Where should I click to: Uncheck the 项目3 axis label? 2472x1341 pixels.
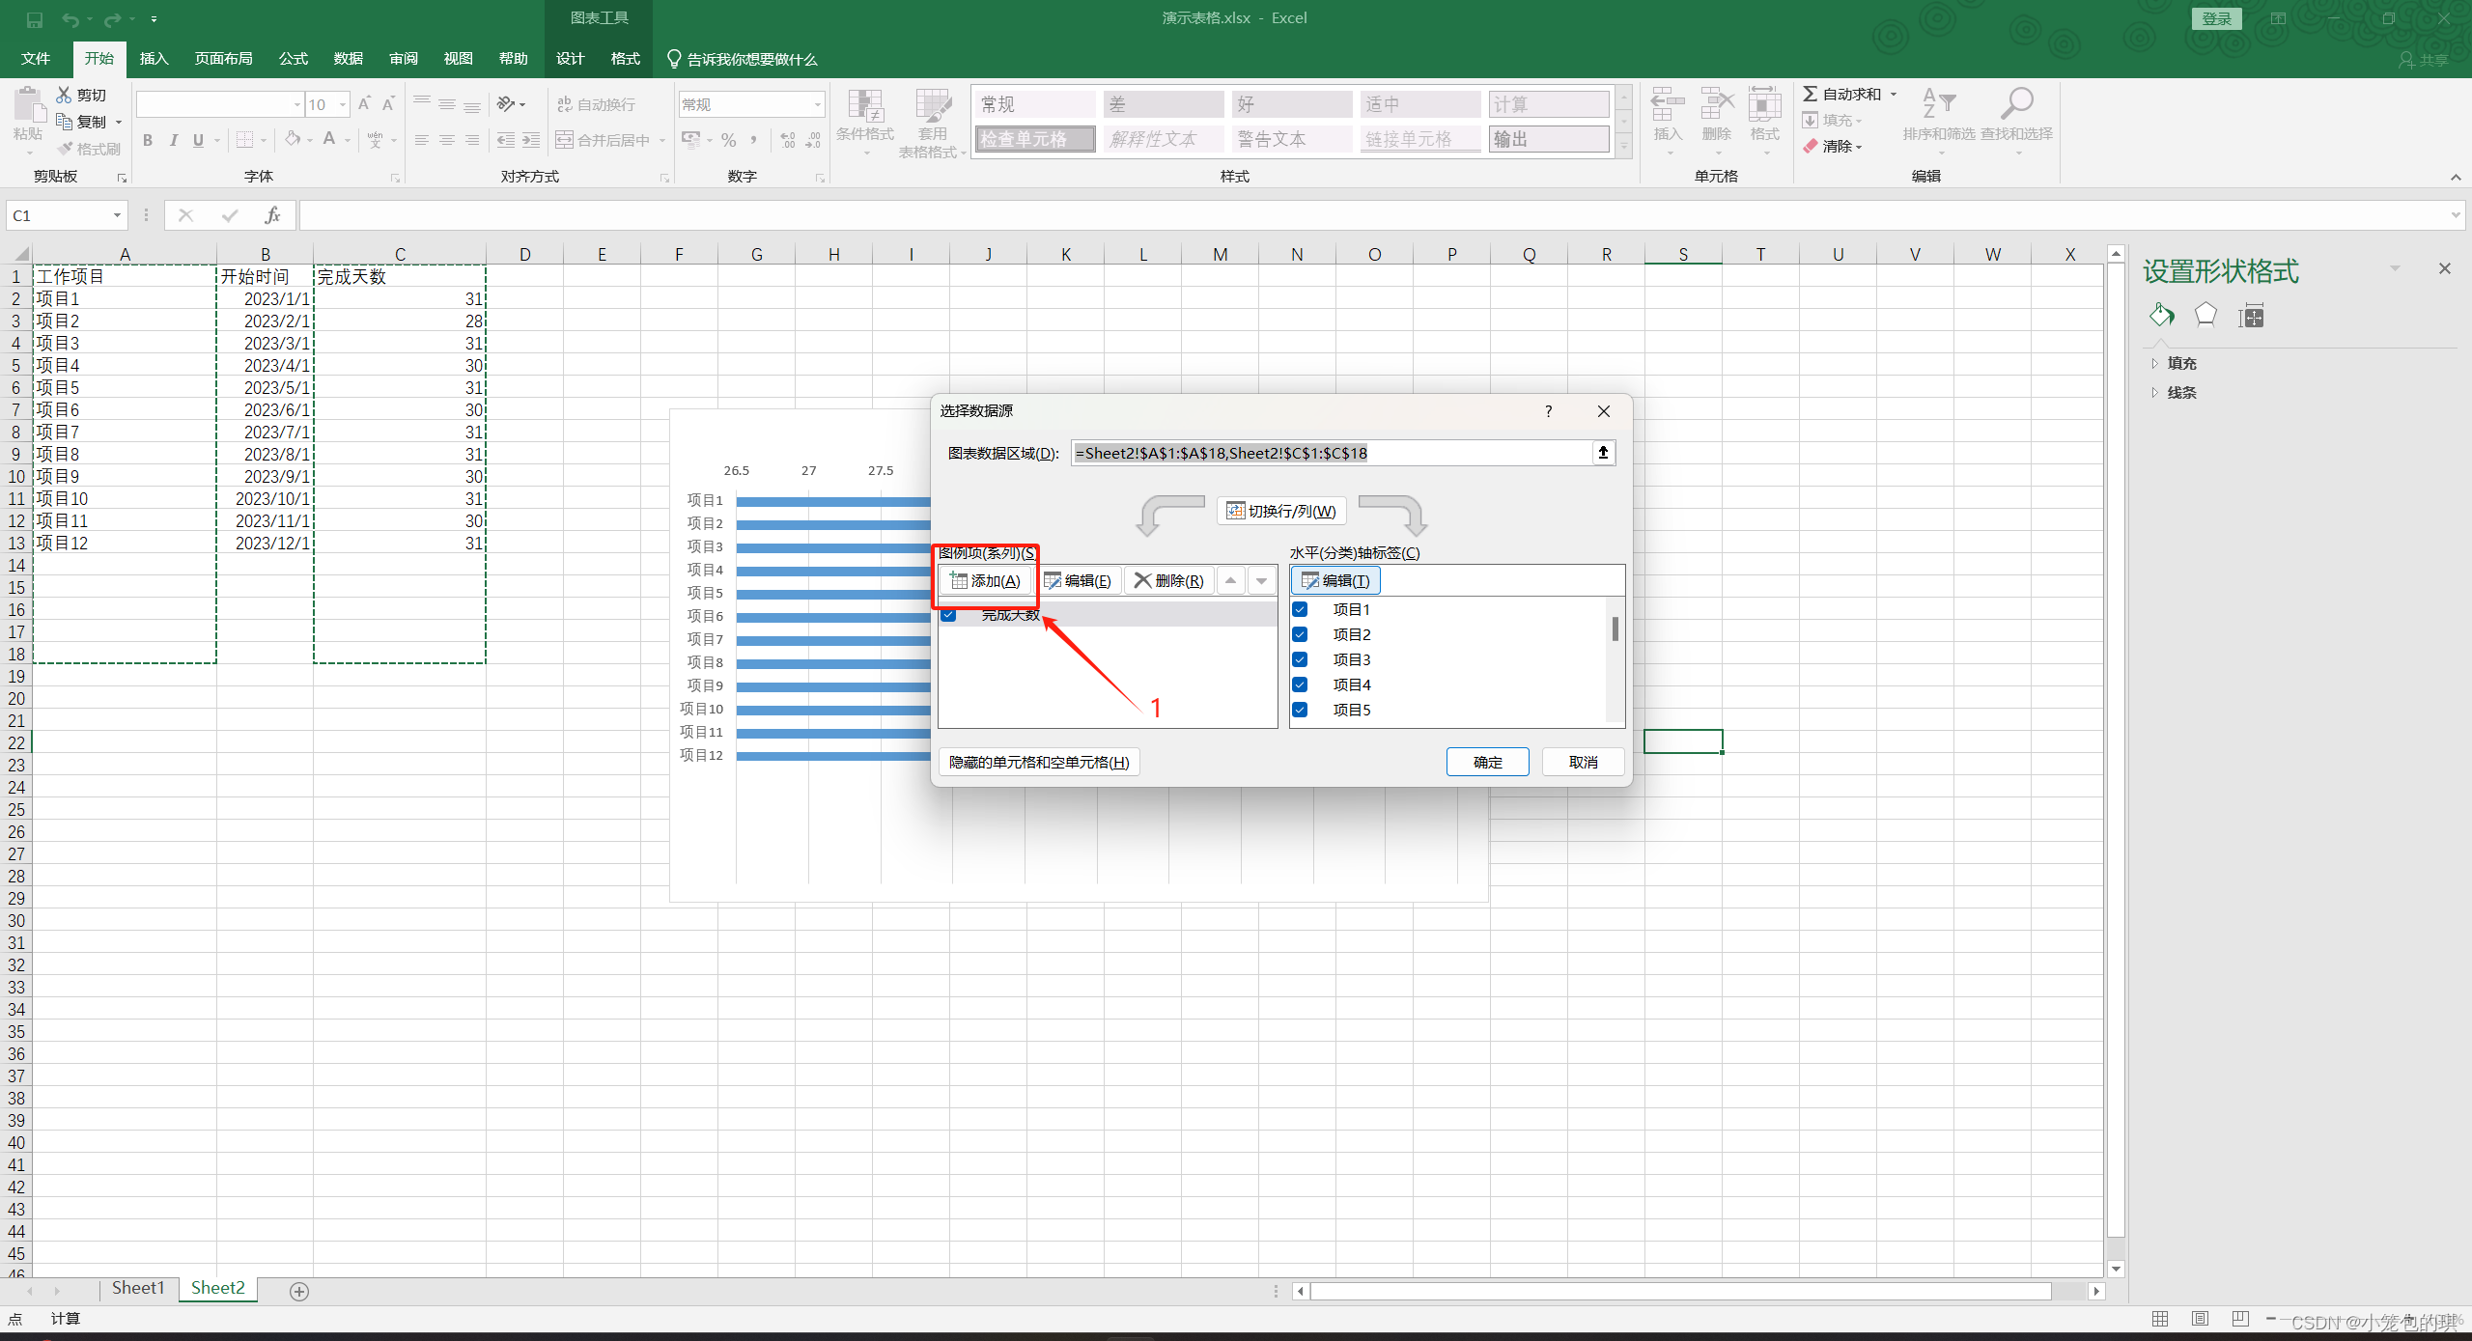click(1300, 658)
